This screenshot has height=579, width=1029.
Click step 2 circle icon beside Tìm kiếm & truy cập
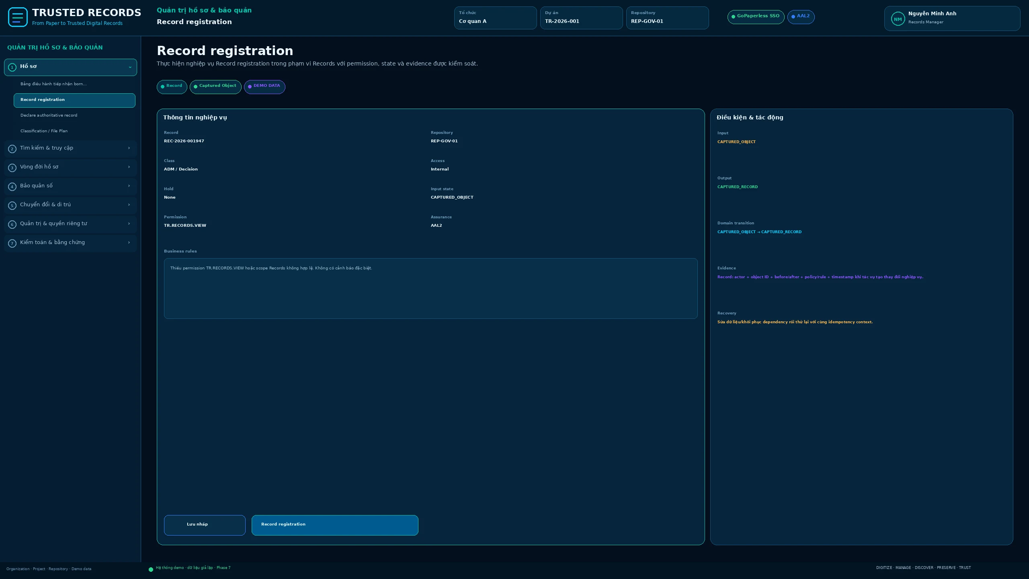(x=12, y=149)
